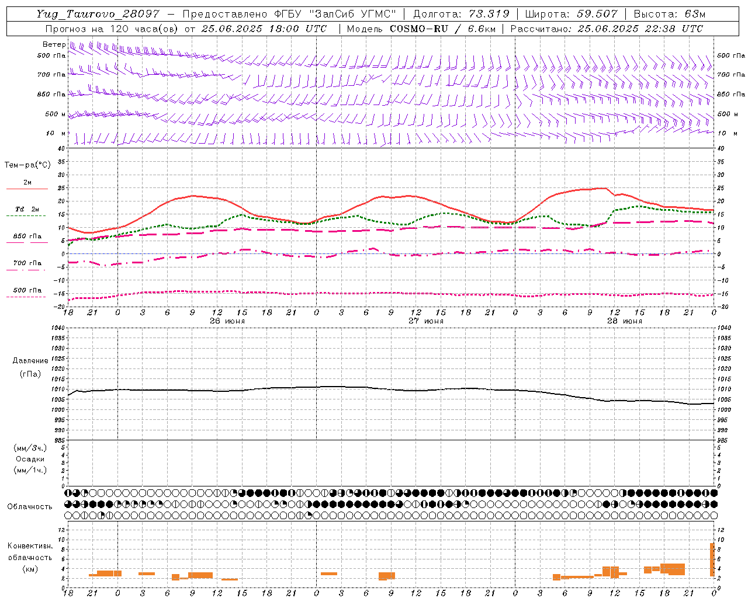Click the Широта: 59.507 value

coord(571,14)
